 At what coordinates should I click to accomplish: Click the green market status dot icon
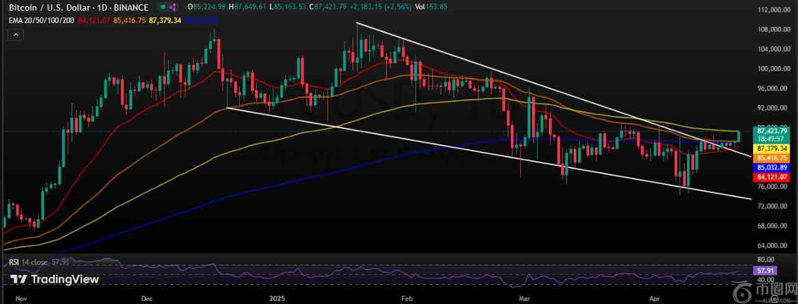tap(163, 7)
